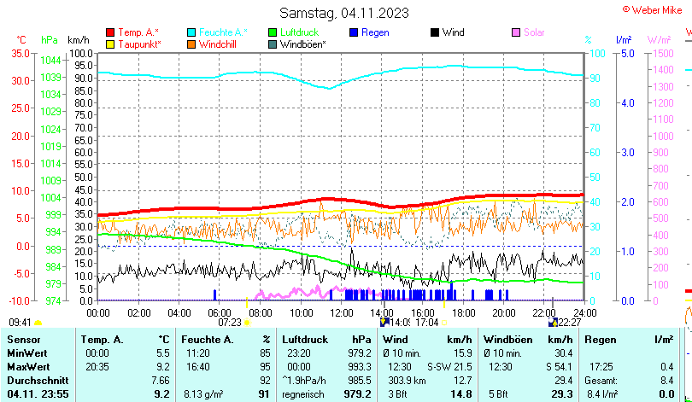The image size is (692, 402).
Task: Select the blue Regen legend square
Action: (355, 32)
